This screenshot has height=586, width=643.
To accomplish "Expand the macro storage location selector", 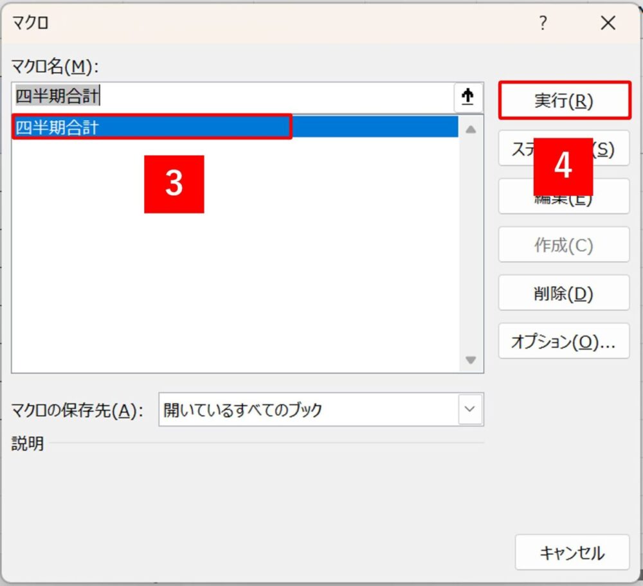I will tap(469, 409).
